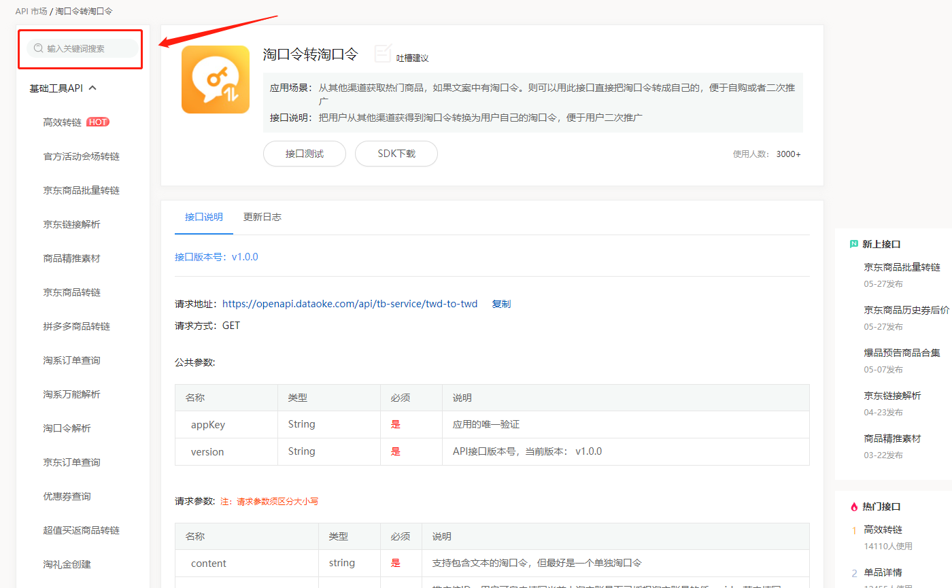The height and width of the screenshot is (588, 952).
Task: Select the 接口说明 tab
Action: click(203, 217)
